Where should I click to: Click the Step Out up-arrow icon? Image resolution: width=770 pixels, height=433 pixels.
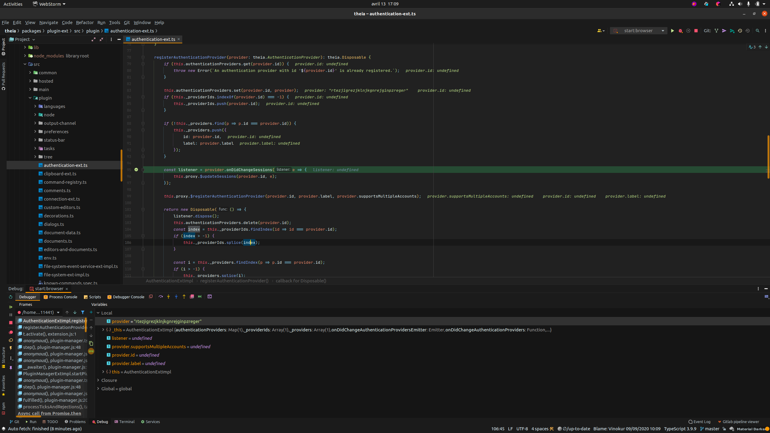184,296
